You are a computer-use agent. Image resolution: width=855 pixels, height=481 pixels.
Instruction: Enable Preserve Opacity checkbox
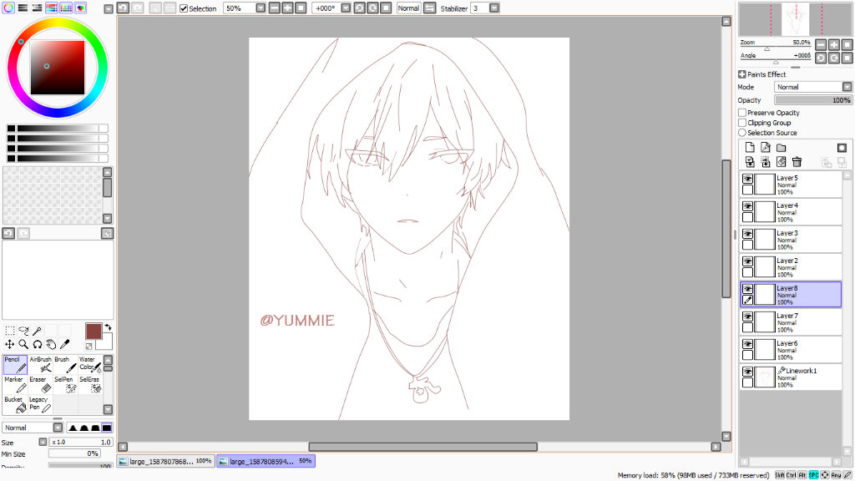[742, 113]
